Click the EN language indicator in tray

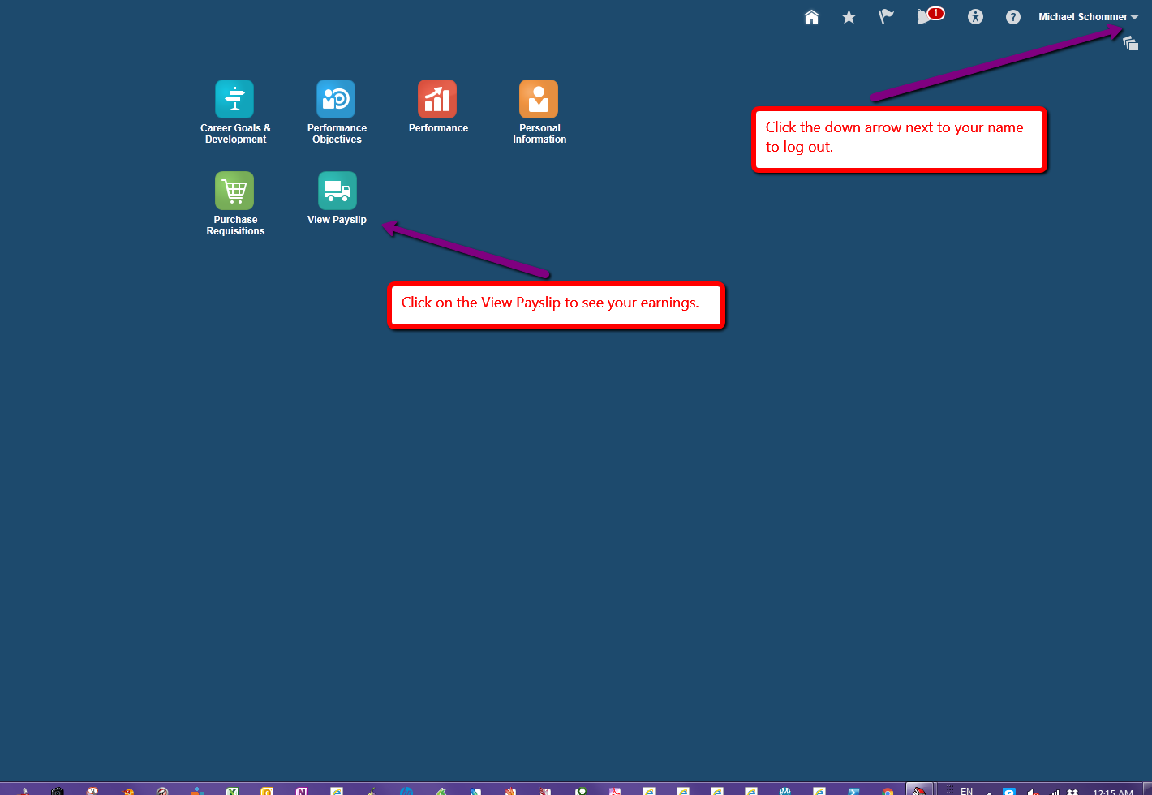point(966,791)
